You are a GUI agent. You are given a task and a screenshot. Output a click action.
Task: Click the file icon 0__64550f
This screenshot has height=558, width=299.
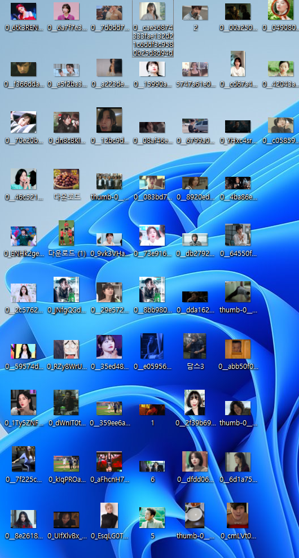(238, 235)
